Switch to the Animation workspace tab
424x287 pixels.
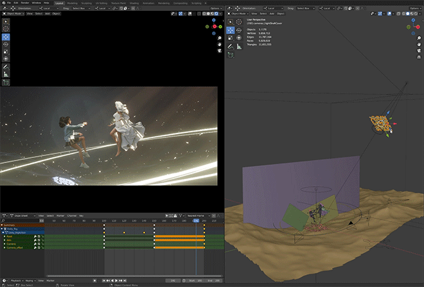(x=148, y=3)
